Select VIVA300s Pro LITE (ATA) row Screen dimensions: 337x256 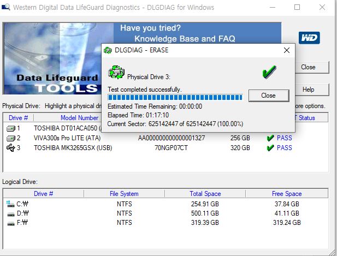tap(165, 138)
